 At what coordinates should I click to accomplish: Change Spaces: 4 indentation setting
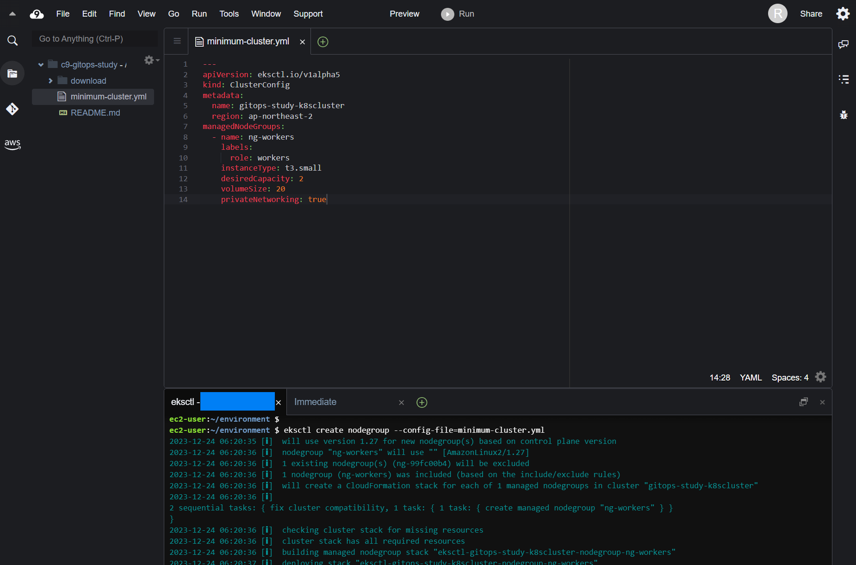point(790,378)
